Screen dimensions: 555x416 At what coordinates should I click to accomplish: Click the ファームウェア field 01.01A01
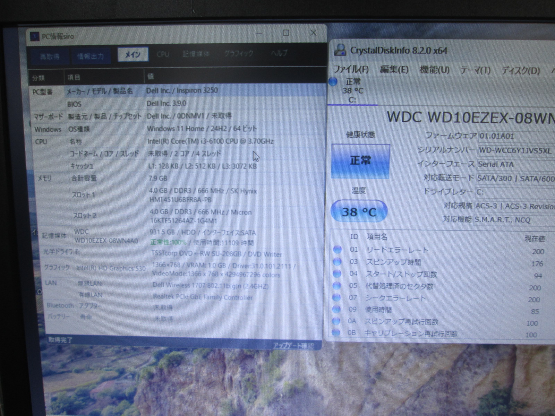[516, 136]
